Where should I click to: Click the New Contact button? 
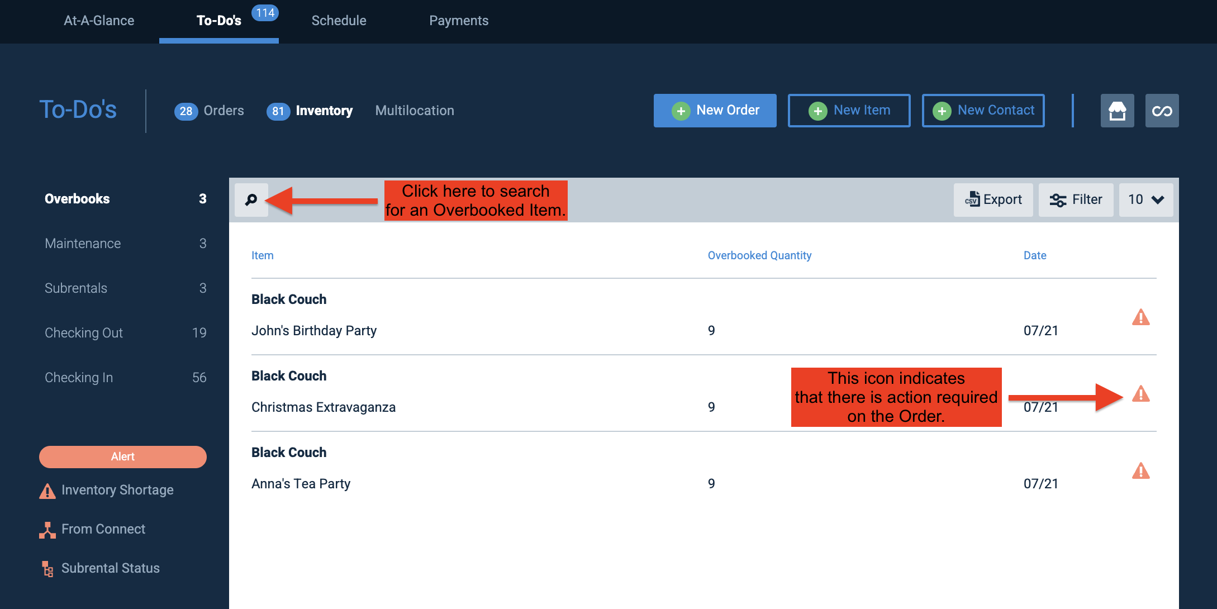tap(983, 111)
